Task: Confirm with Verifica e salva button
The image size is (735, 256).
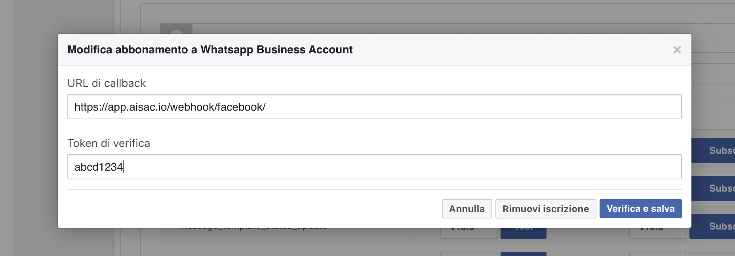Action: [x=640, y=209]
